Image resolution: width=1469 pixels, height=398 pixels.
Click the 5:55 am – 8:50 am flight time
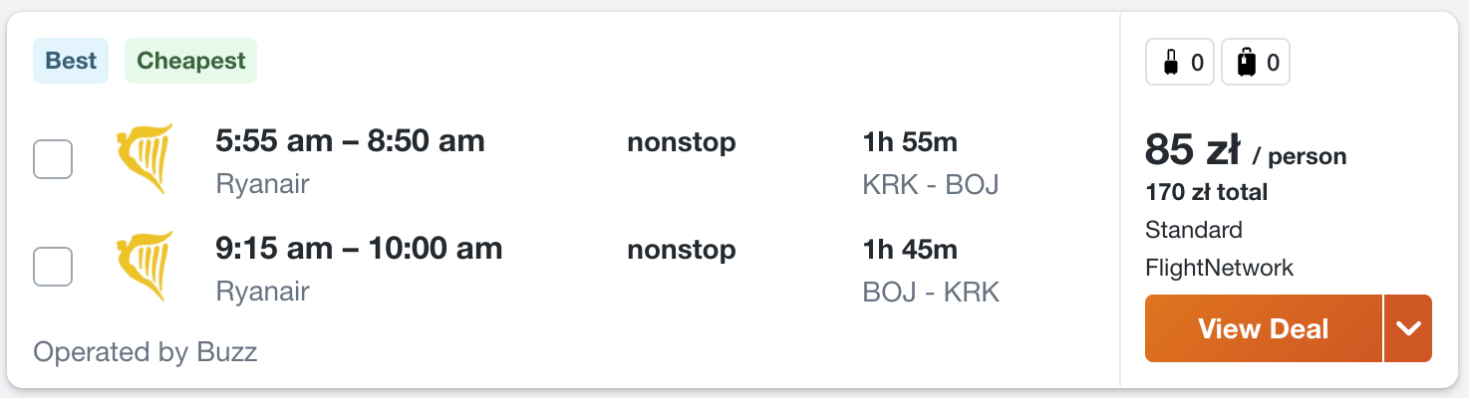(350, 141)
